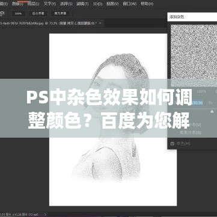The height and width of the screenshot is (217, 217).
Task: Open the 3D(D) menu
Action: point(97,4)
